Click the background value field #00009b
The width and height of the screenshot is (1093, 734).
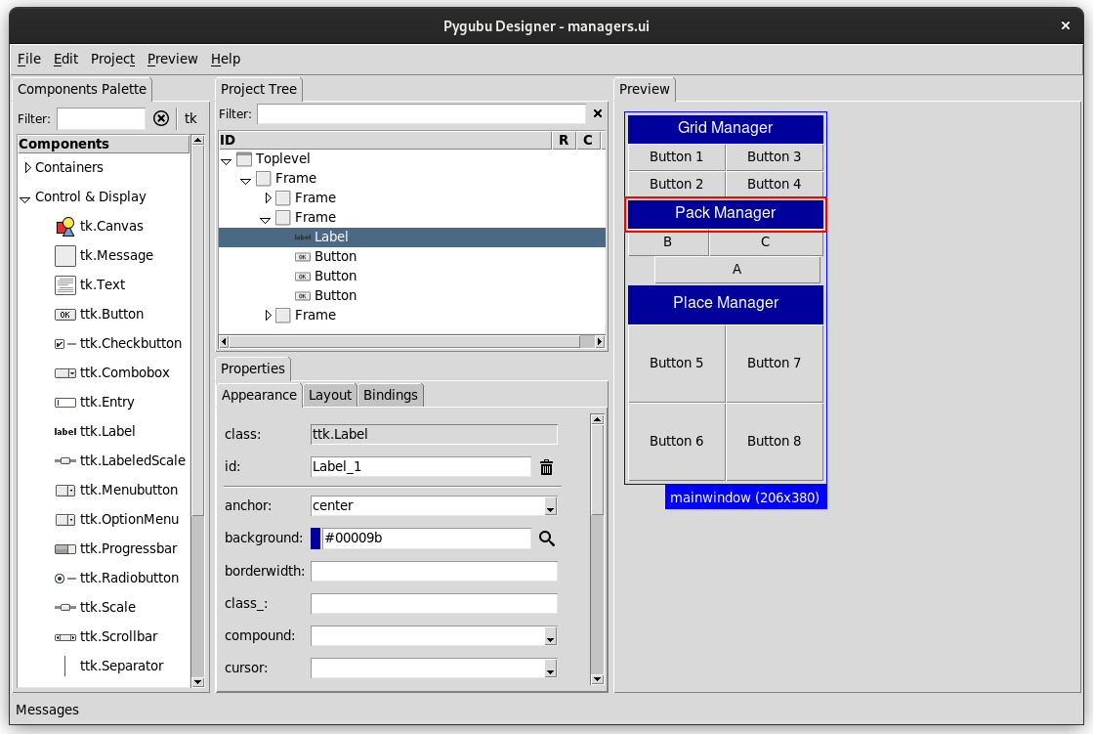point(426,538)
